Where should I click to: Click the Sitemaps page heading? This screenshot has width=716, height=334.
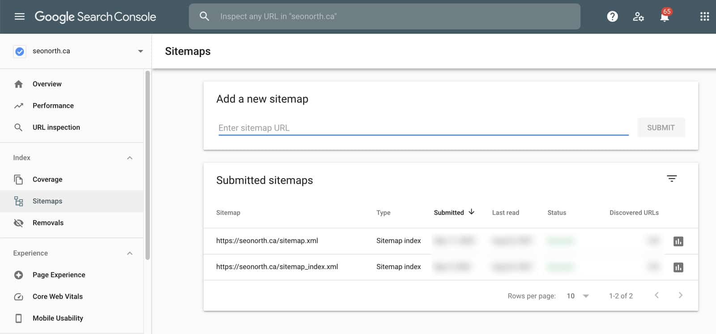point(188,51)
